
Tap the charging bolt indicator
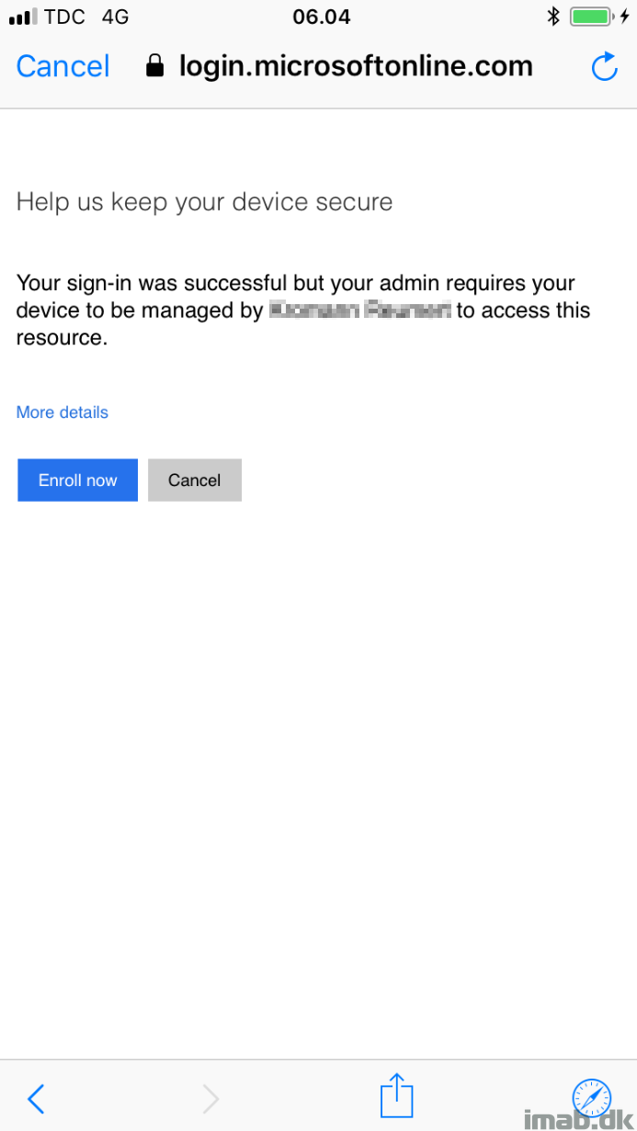625,17
